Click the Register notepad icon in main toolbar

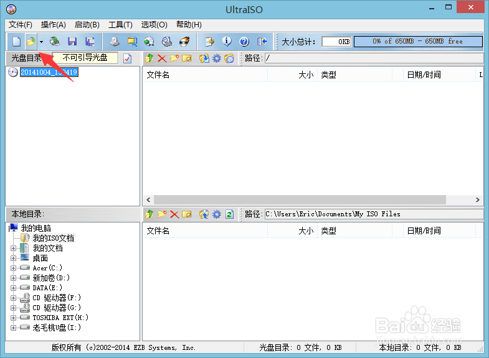click(209, 42)
